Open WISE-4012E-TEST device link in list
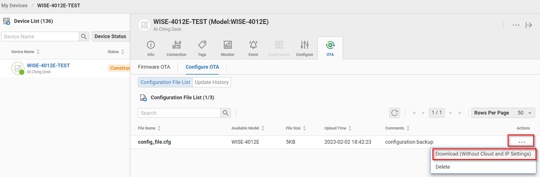This screenshot has width=540, height=177. (48, 65)
